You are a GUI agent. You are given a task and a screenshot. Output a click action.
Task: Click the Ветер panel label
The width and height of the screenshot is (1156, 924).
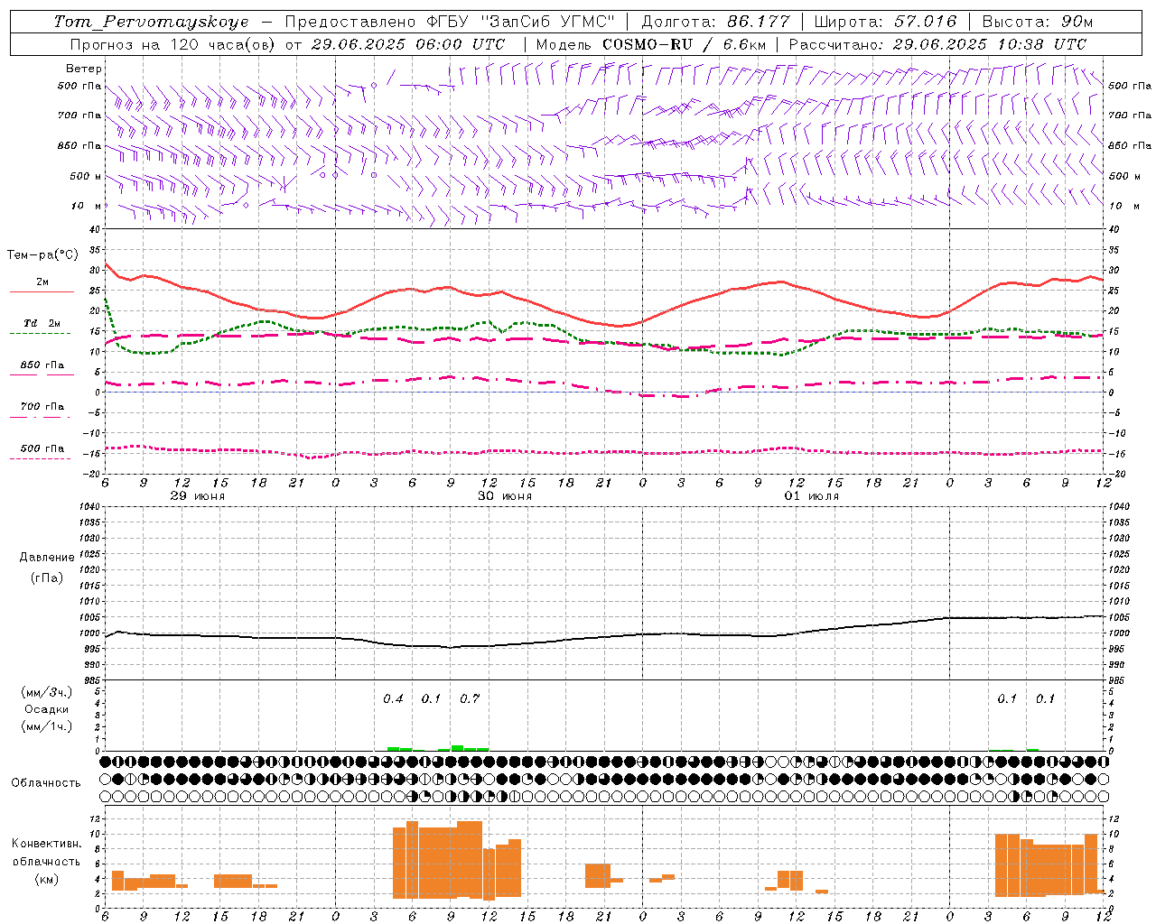pyautogui.click(x=84, y=69)
